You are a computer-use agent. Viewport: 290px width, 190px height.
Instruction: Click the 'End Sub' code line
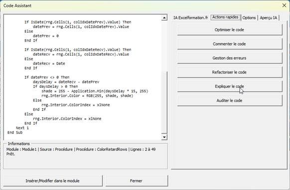15,132
